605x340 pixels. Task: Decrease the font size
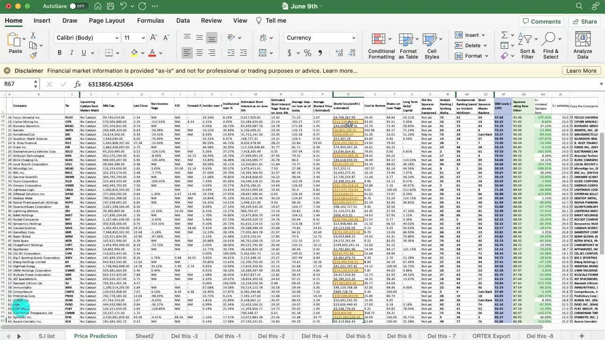166,38
